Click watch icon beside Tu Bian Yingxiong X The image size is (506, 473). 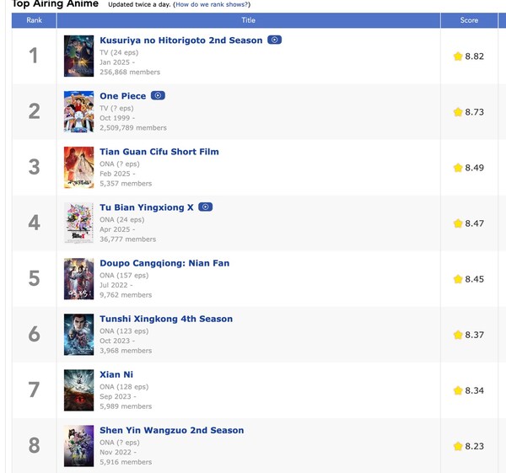pyautogui.click(x=205, y=207)
